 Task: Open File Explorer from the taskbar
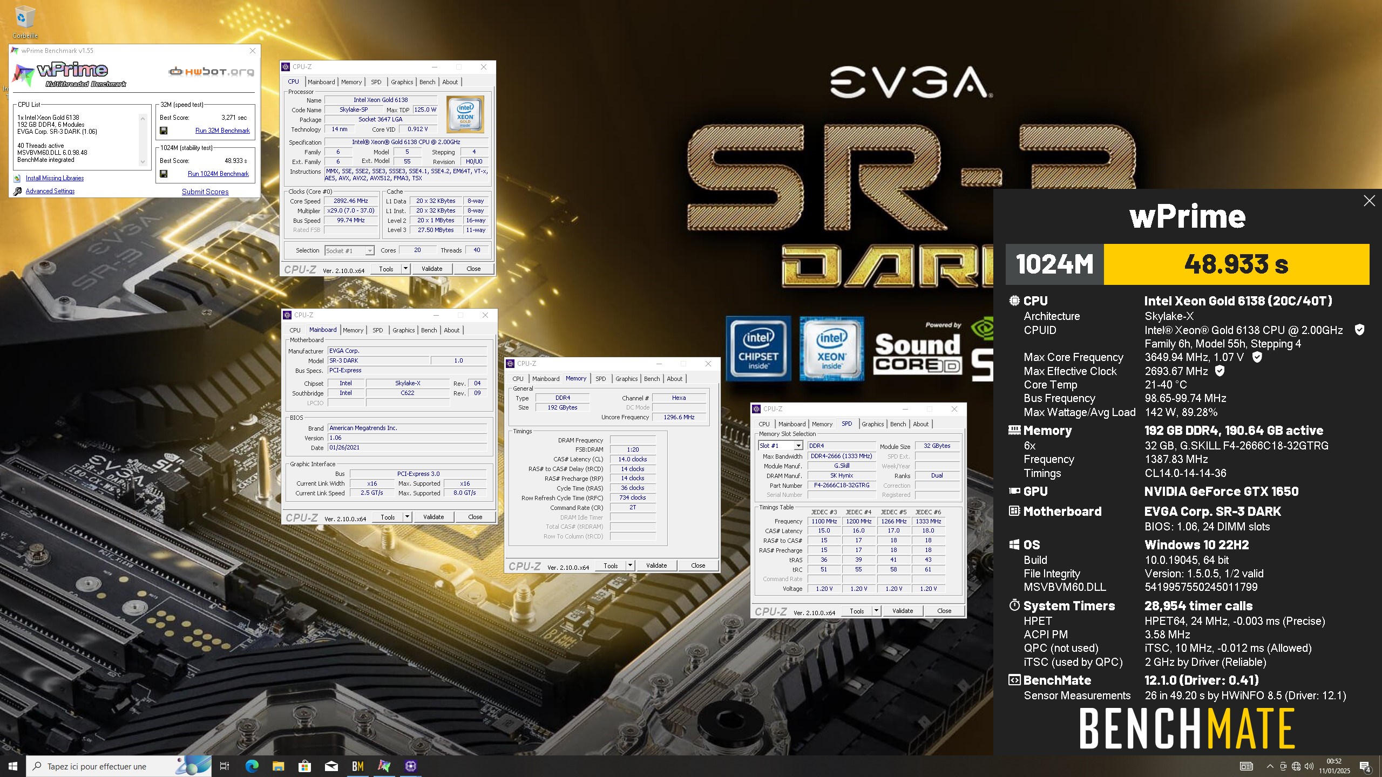tap(278, 766)
